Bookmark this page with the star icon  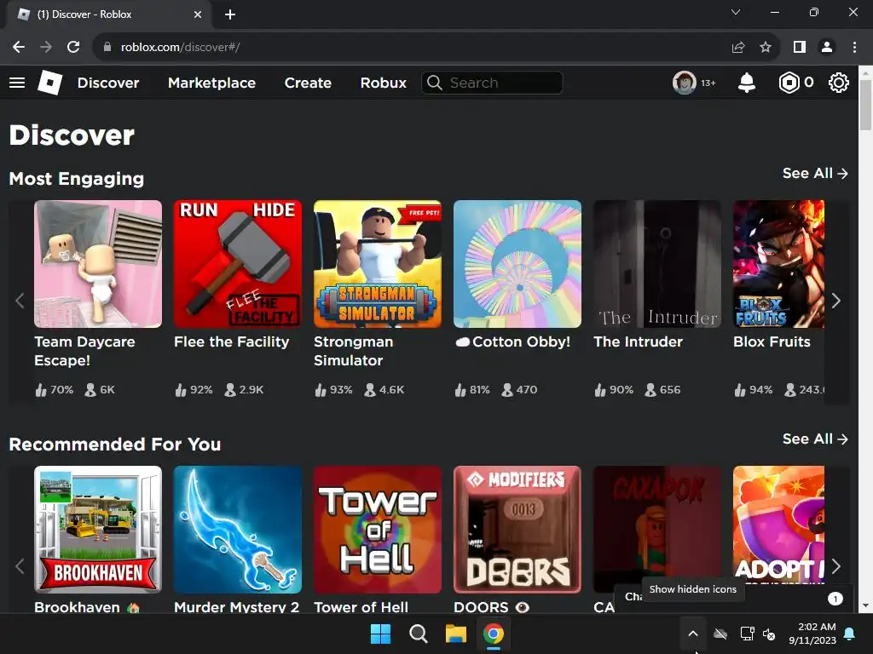pyautogui.click(x=766, y=48)
